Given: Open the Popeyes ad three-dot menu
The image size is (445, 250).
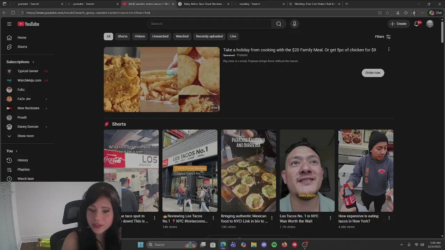Looking at the screenshot, I should [x=389, y=49].
